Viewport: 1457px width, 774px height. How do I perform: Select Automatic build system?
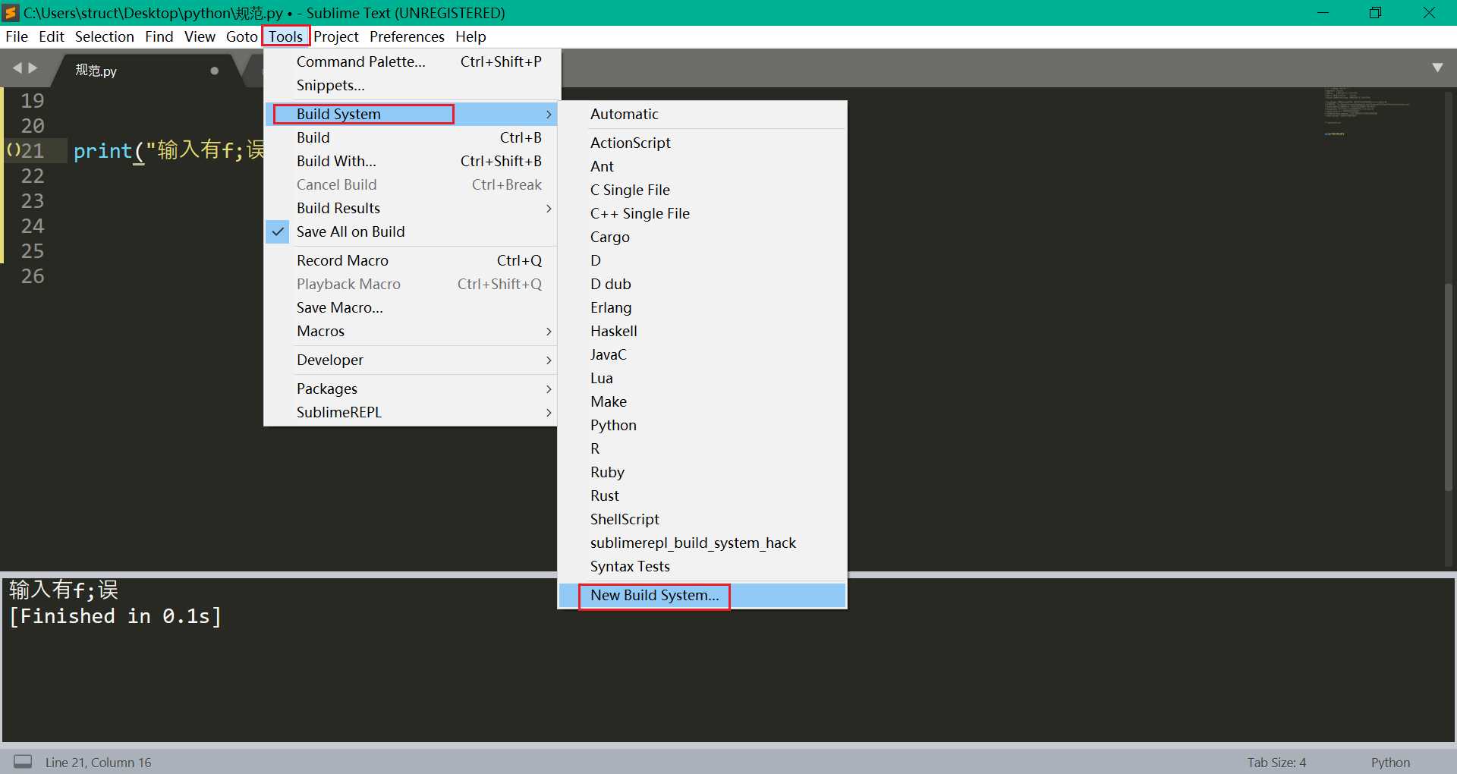pyautogui.click(x=702, y=114)
